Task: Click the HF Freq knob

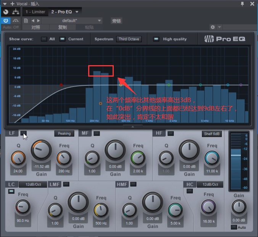Action: [x=212, y=158]
